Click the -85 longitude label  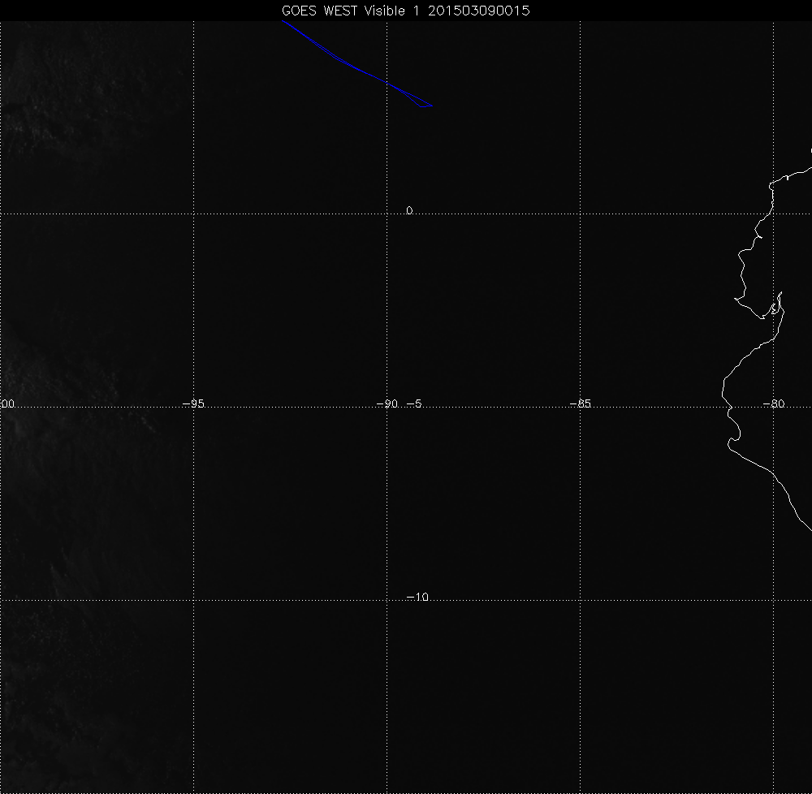point(580,403)
